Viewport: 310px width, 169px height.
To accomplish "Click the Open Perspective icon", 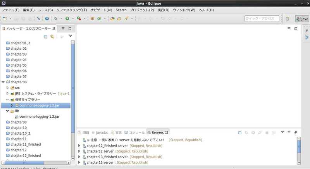I will point(288,19).
